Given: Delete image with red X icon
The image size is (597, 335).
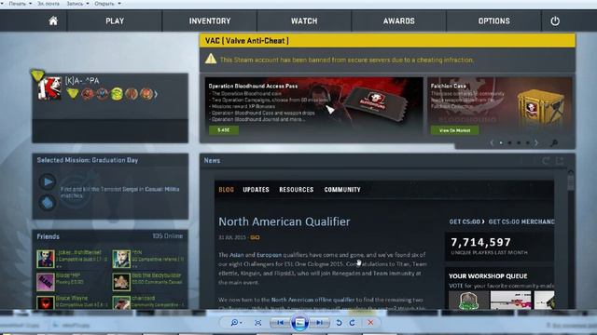Looking at the screenshot, I should 370,323.
